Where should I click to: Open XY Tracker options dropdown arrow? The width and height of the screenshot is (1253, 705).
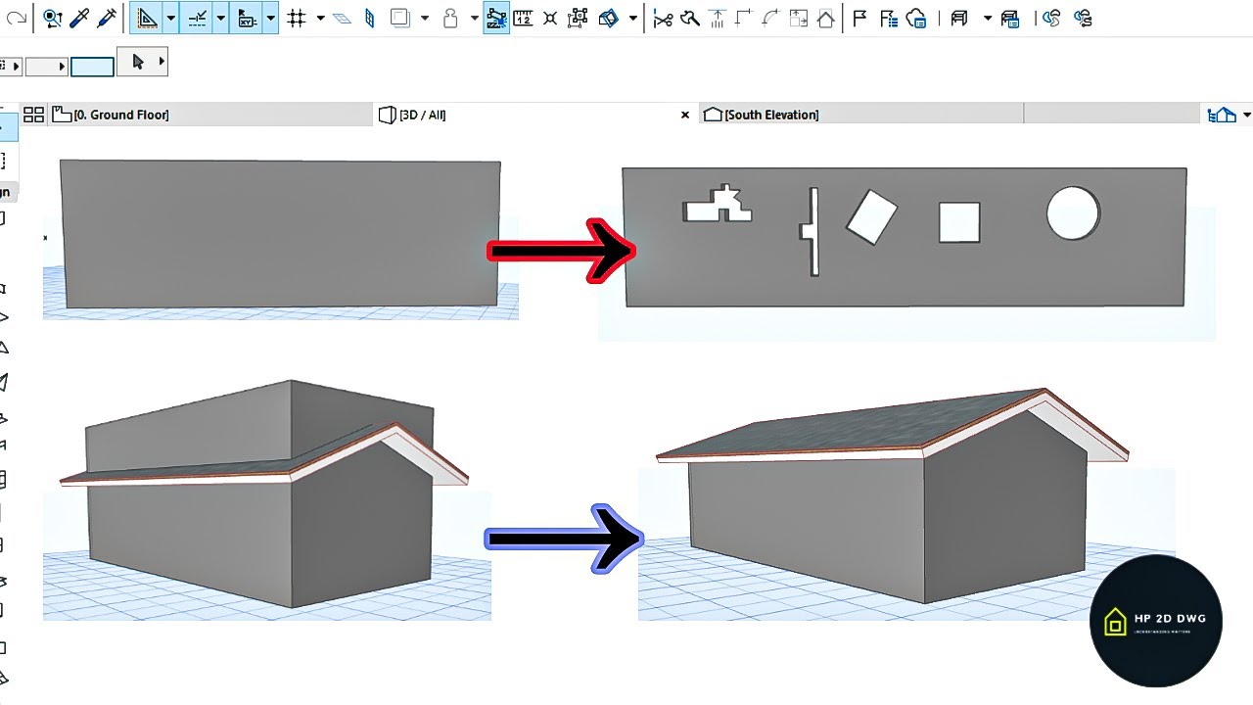[270, 19]
